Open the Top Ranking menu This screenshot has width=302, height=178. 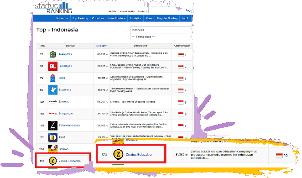[80, 18]
